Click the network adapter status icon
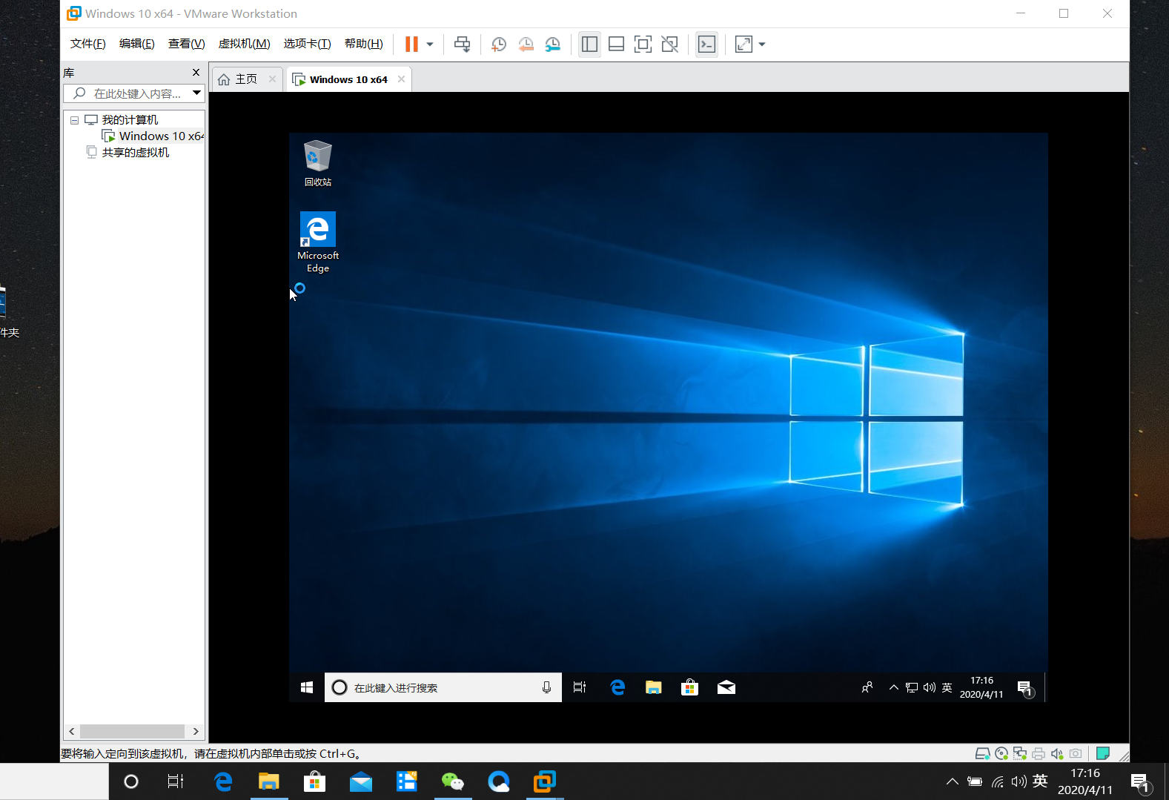The image size is (1169, 800). (1020, 753)
